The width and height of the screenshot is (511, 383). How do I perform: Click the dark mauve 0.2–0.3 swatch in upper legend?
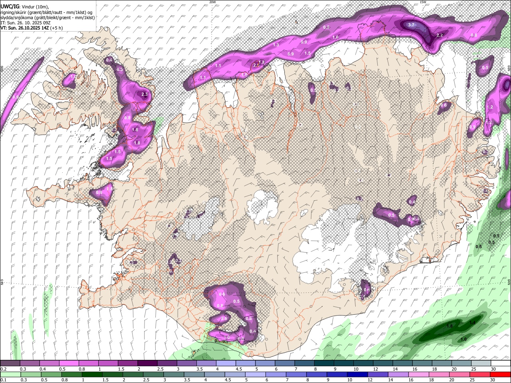pos(10,363)
